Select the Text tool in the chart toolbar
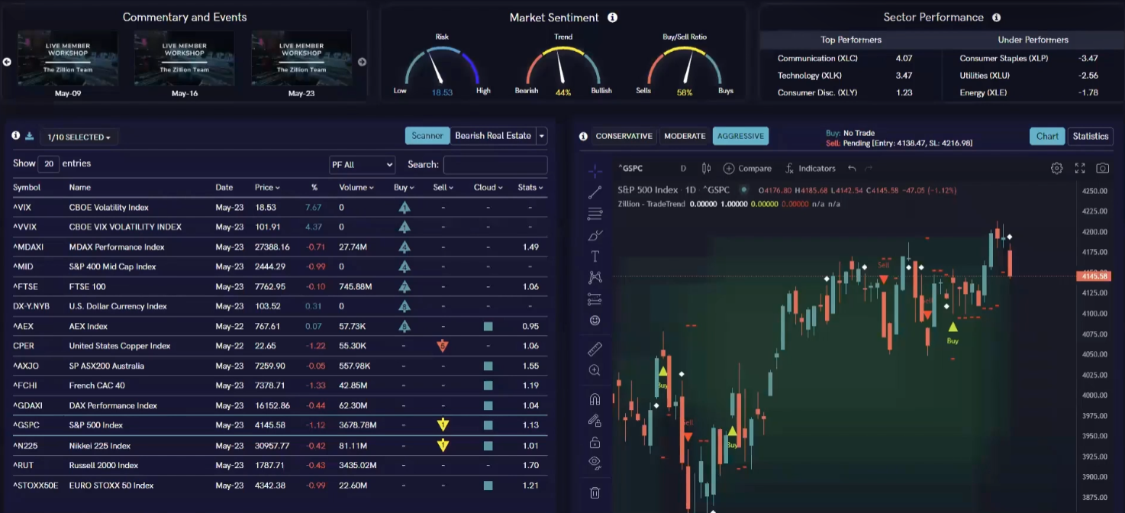This screenshot has width=1125, height=513. point(595,256)
